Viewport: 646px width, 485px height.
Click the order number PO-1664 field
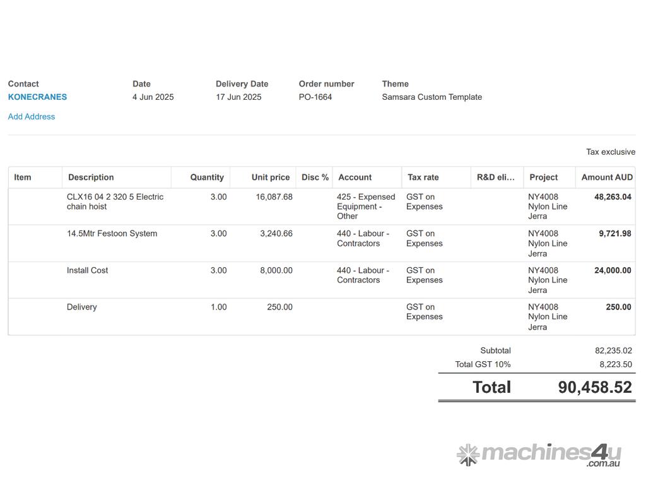point(315,97)
